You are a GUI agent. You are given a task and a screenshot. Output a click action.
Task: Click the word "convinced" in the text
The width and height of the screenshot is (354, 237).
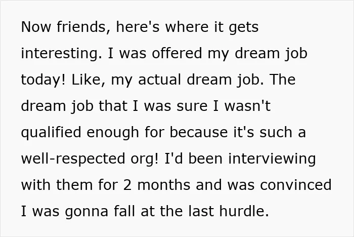tap(296, 184)
